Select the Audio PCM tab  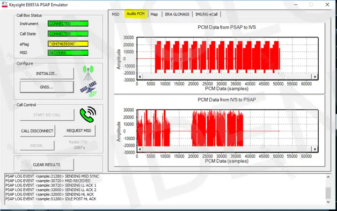tap(136, 14)
